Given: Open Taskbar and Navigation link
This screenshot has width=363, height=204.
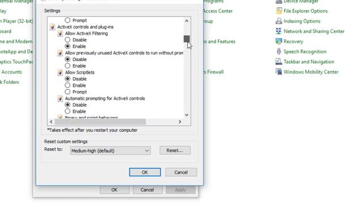Looking at the screenshot, I should pyautogui.click(x=309, y=62).
